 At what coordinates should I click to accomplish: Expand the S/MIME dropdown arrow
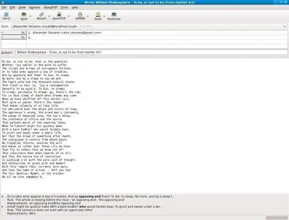[88, 16]
